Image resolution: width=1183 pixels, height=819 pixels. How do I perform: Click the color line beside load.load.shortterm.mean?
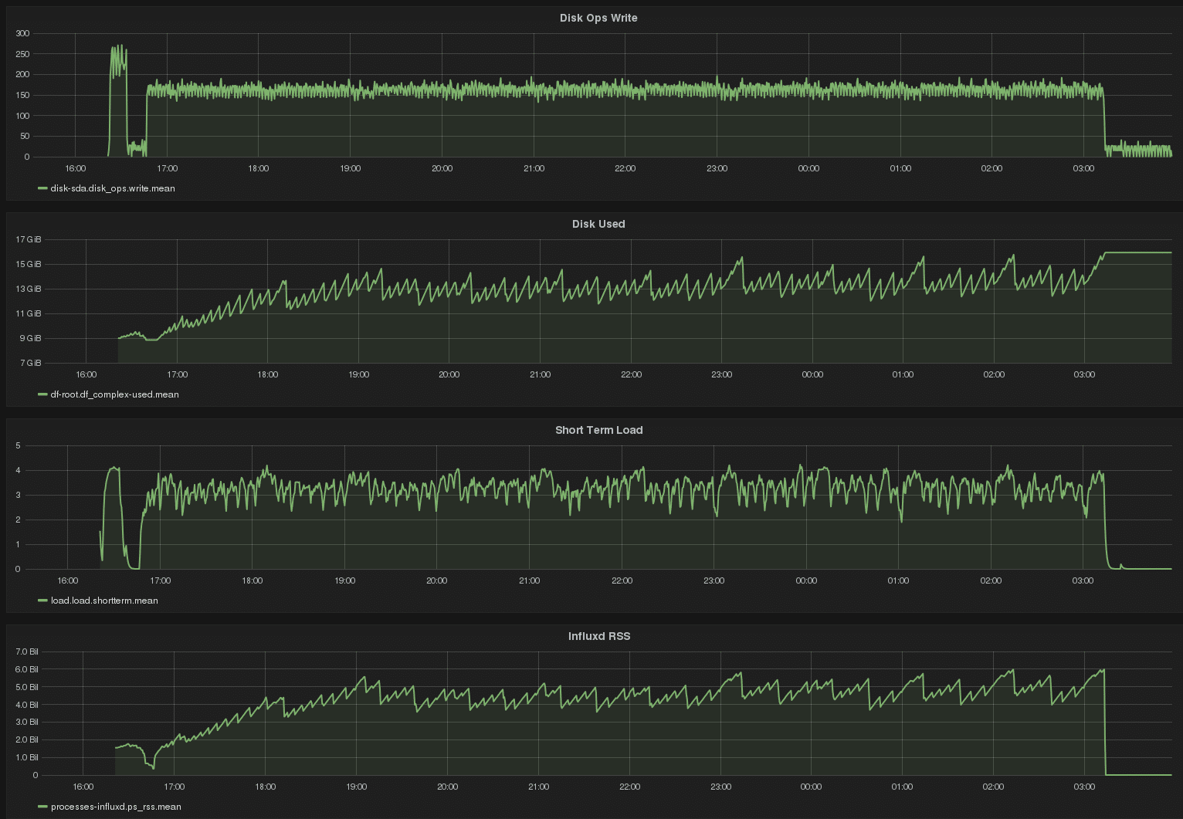[42, 601]
